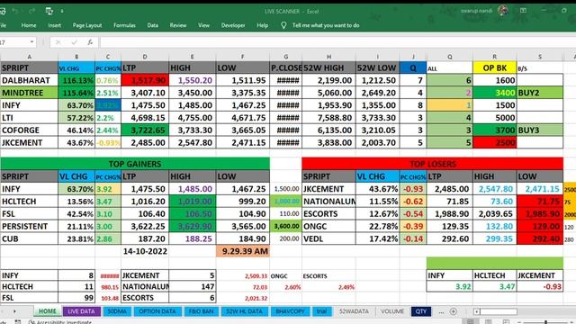Screen dimensions: 576x324
Task: Switch to BHAVCOPY sheet tab
Action: (290, 311)
